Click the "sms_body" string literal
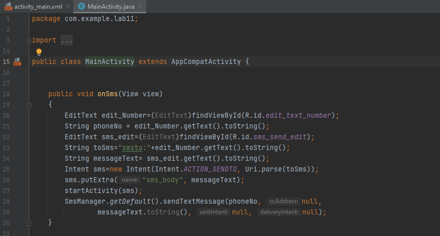Screen dimensions: 440x236 (163, 180)
